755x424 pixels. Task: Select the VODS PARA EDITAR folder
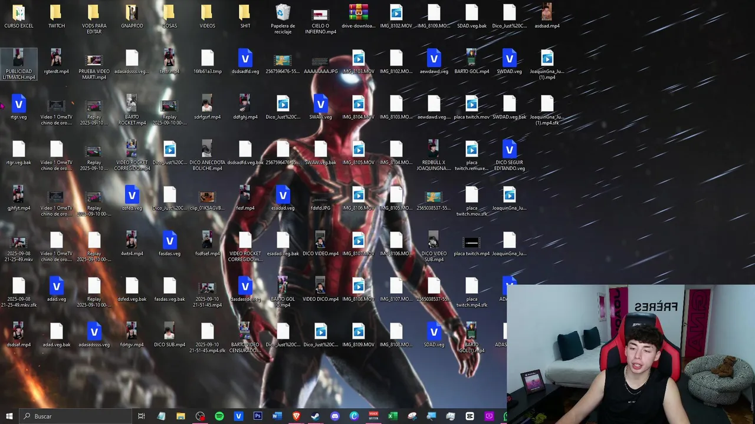coord(94,19)
